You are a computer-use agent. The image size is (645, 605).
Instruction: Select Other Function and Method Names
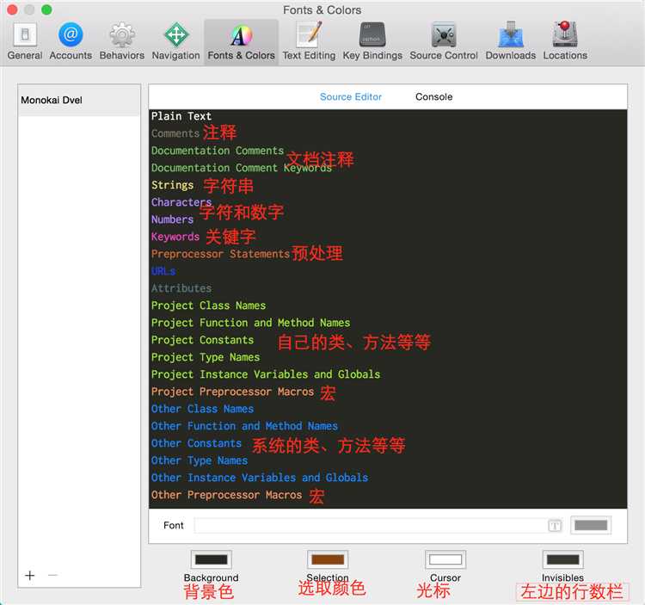tap(388, 426)
